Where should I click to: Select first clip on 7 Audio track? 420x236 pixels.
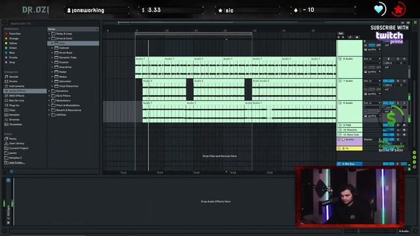164,90
